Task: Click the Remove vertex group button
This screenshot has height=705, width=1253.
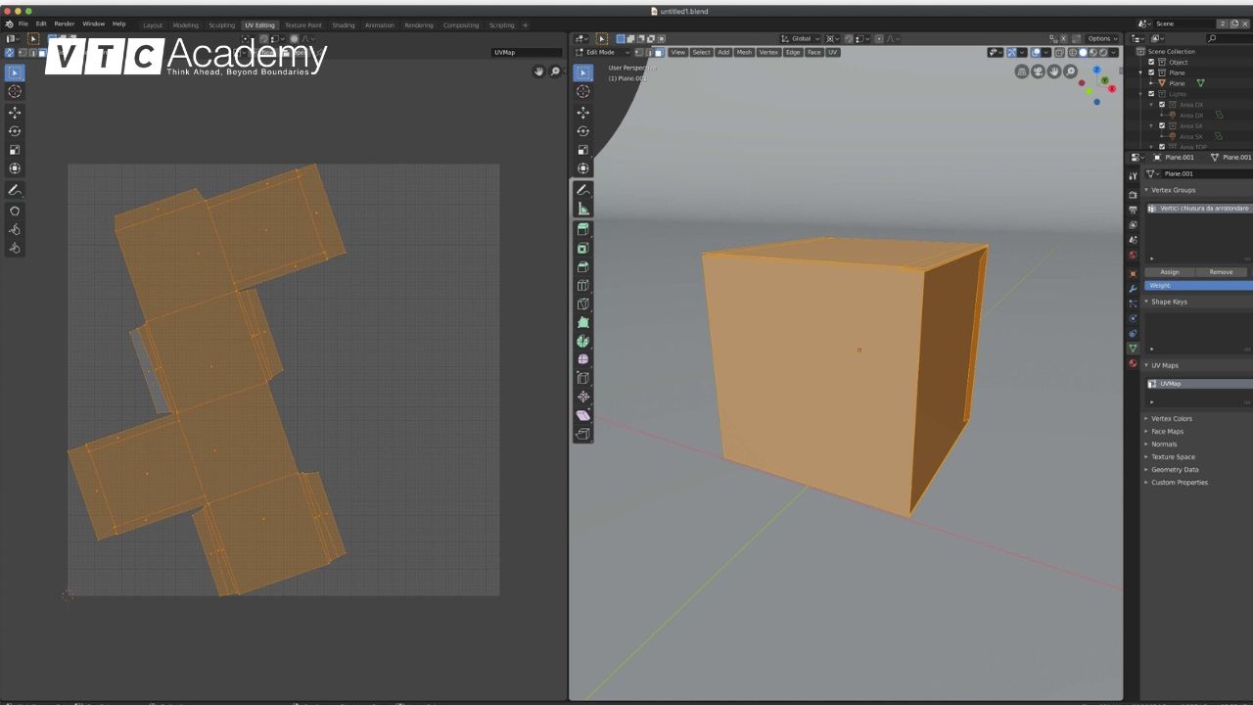Action: (1221, 272)
